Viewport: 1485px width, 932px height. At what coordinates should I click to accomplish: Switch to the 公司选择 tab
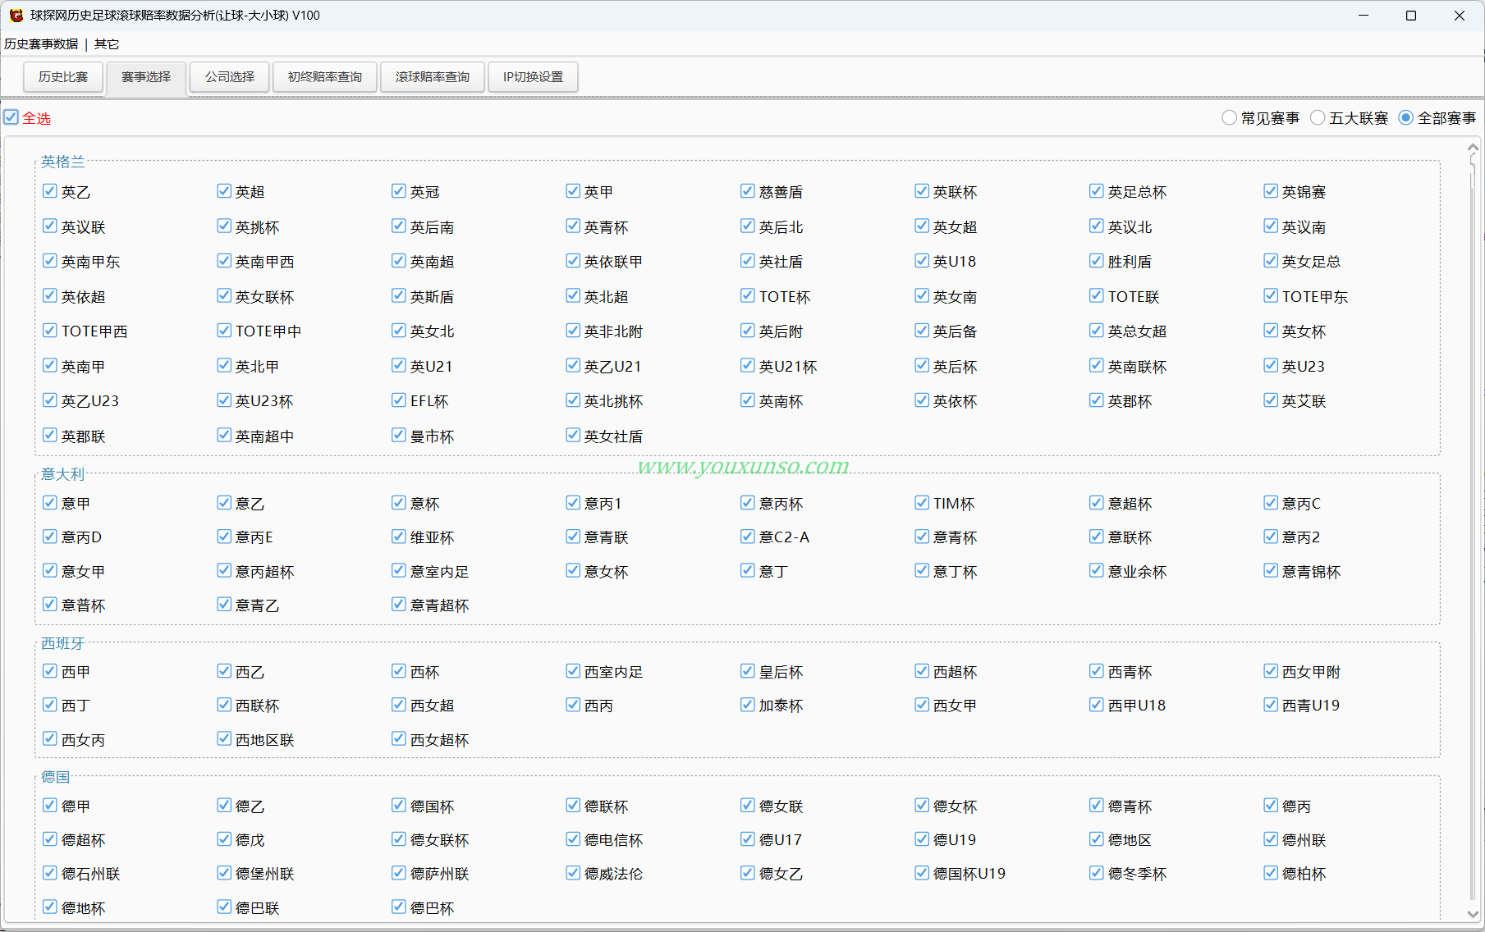pyautogui.click(x=230, y=77)
